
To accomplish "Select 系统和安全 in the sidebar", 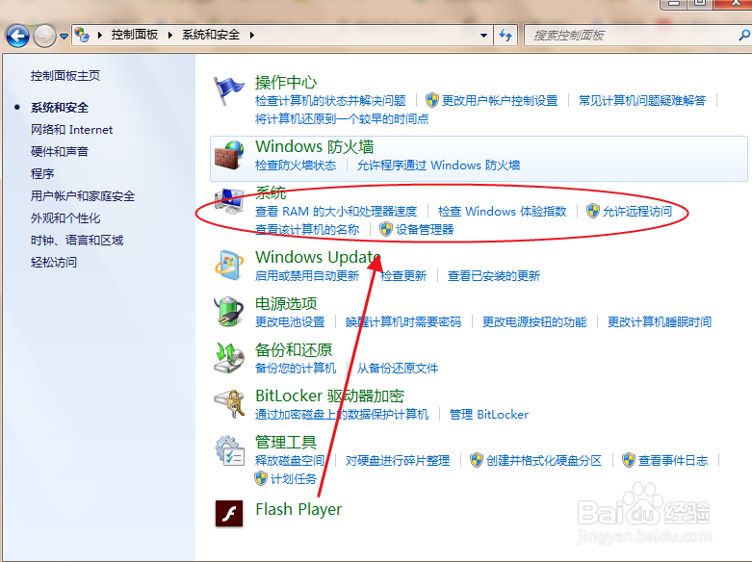I will 60,108.
